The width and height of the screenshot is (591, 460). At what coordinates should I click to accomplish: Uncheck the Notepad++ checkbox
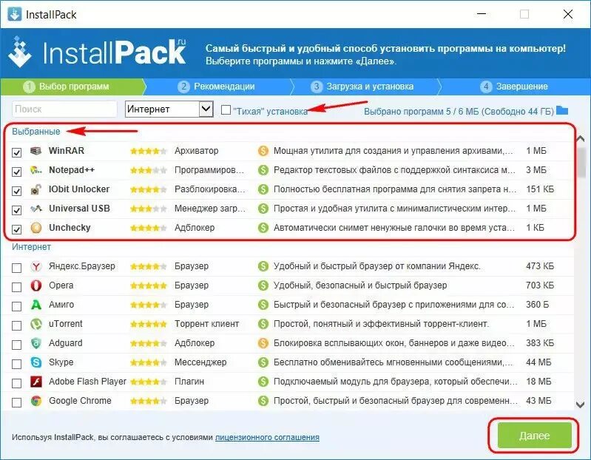click(x=16, y=172)
